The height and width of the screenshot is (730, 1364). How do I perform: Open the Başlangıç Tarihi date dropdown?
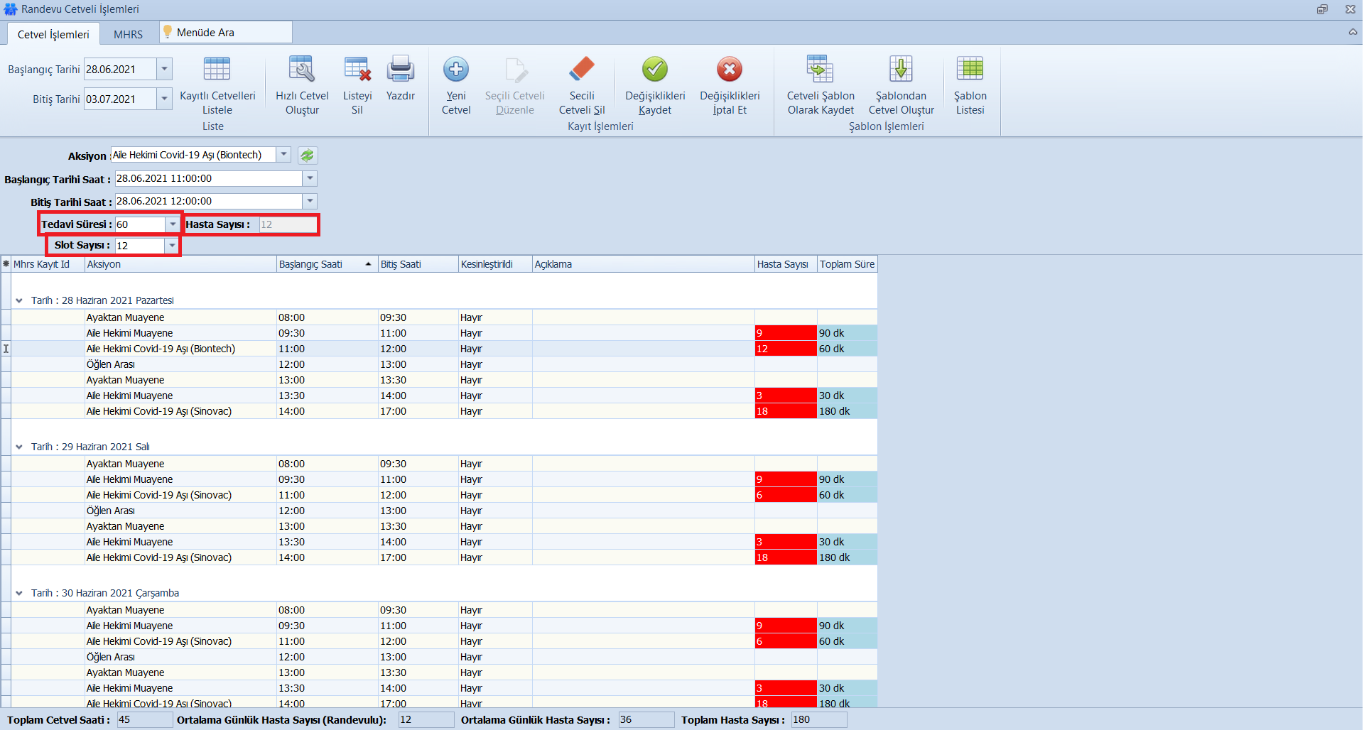(x=164, y=70)
